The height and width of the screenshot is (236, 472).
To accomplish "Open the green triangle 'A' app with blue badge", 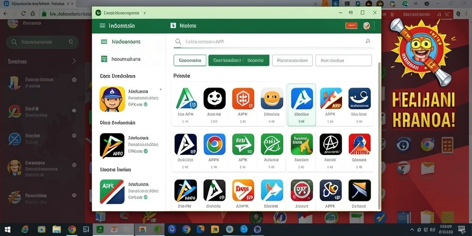I will pyautogui.click(x=185, y=99).
